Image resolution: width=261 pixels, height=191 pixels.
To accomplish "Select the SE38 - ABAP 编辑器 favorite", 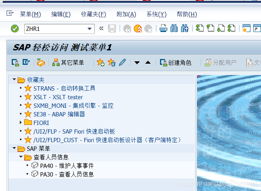I will (x=59, y=114).
